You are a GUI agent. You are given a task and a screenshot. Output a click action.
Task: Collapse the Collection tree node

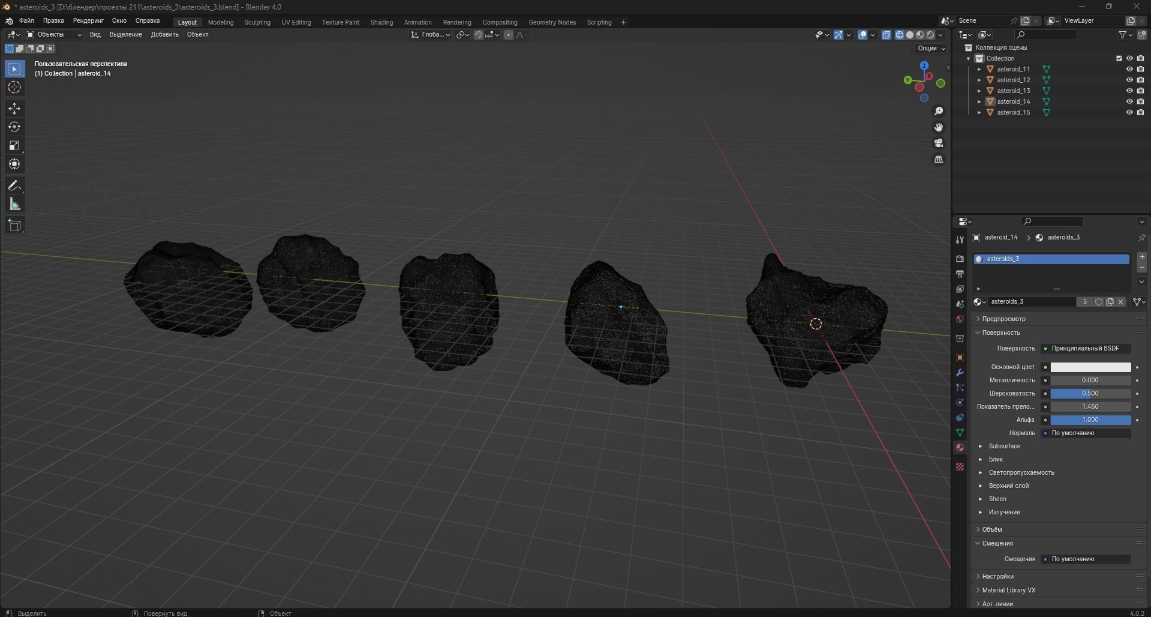coord(968,58)
